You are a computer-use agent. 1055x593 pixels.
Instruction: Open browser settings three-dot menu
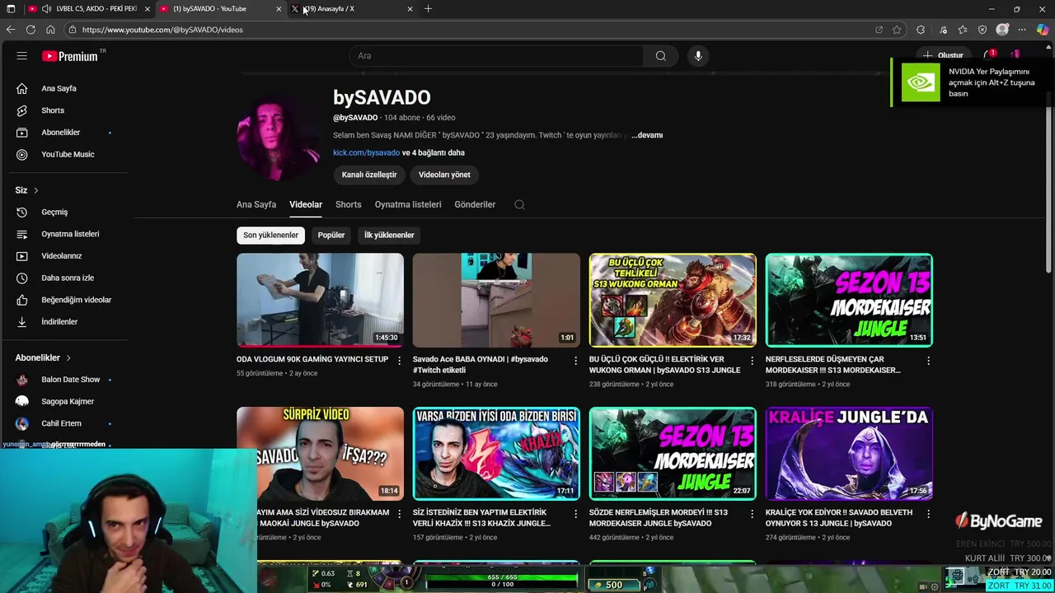pyautogui.click(x=1022, y=30)
